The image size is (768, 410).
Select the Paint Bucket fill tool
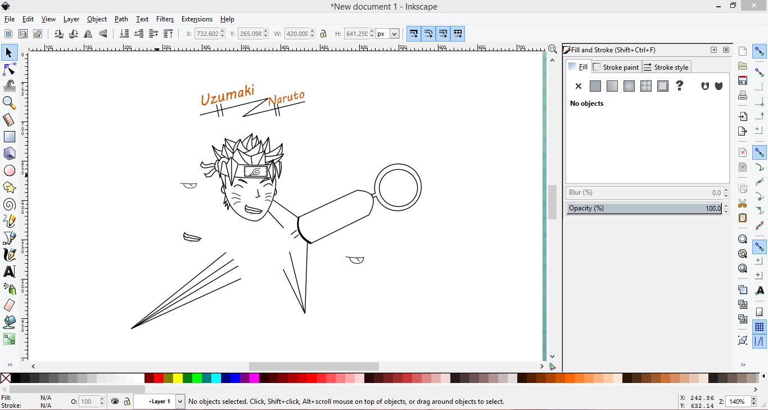[10, 322]
